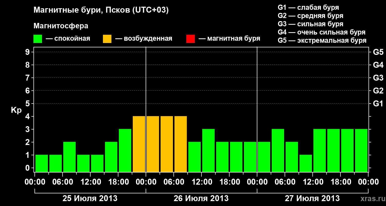Click the date label '26 Июля 2013'

pyautogui.click(x=201, y=199)
